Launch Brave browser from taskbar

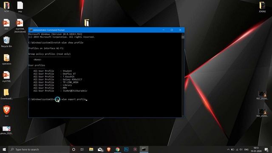pos(109,149)
